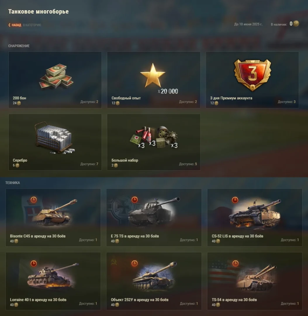Click the 200 бон banknotes icon
This screenshot has width=308, height=316.
click(x=56, y=76)
